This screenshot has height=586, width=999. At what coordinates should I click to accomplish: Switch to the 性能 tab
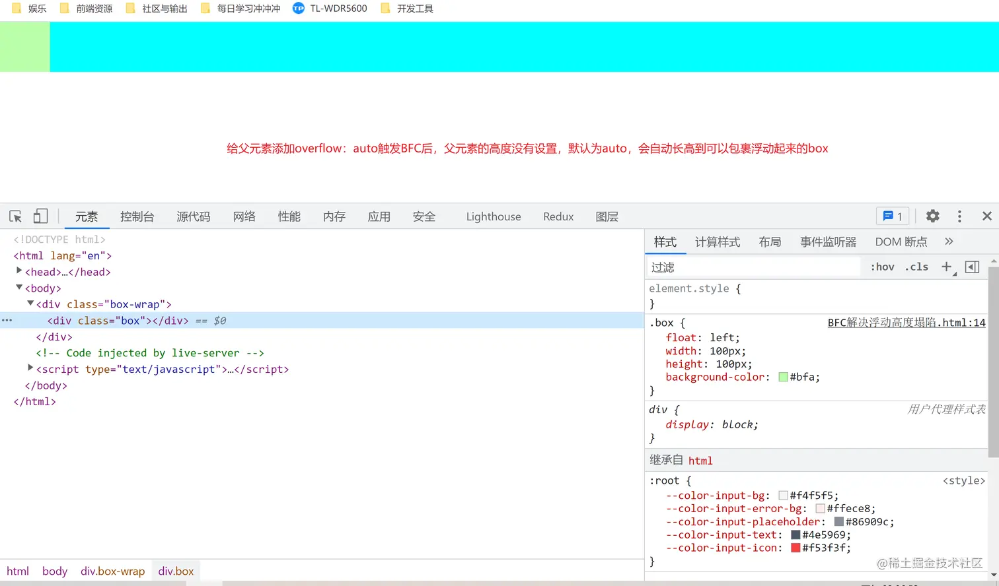[289, 216]
